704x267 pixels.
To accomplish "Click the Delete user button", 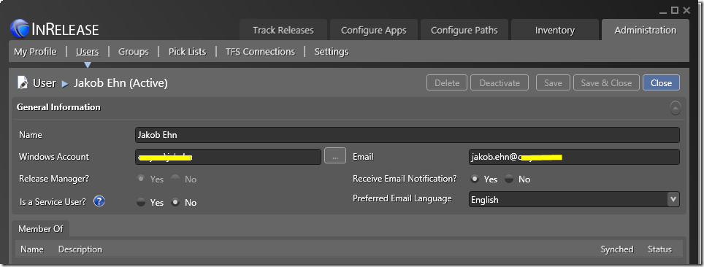I will coord(447,82).
